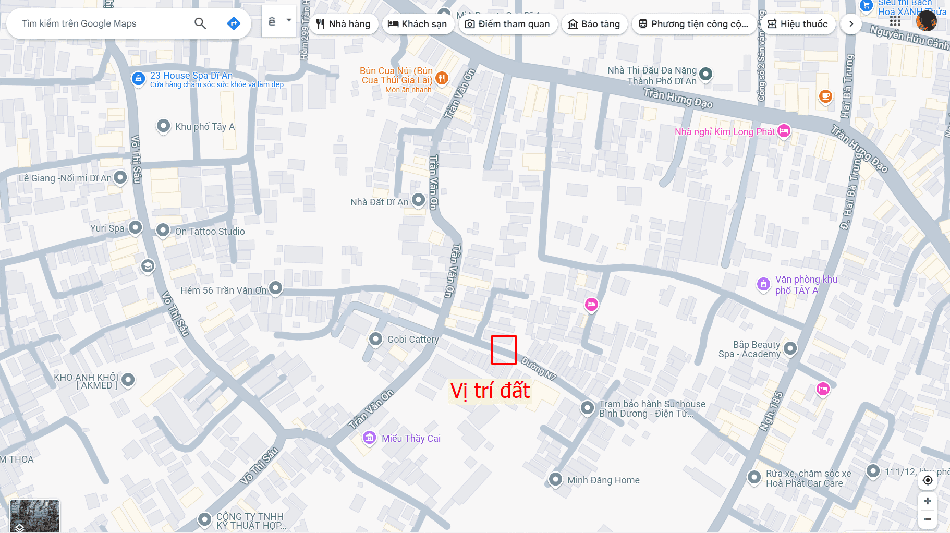Select the Gobi Cattery place marker
Screen dimensions: 950x533
[375, 339]
